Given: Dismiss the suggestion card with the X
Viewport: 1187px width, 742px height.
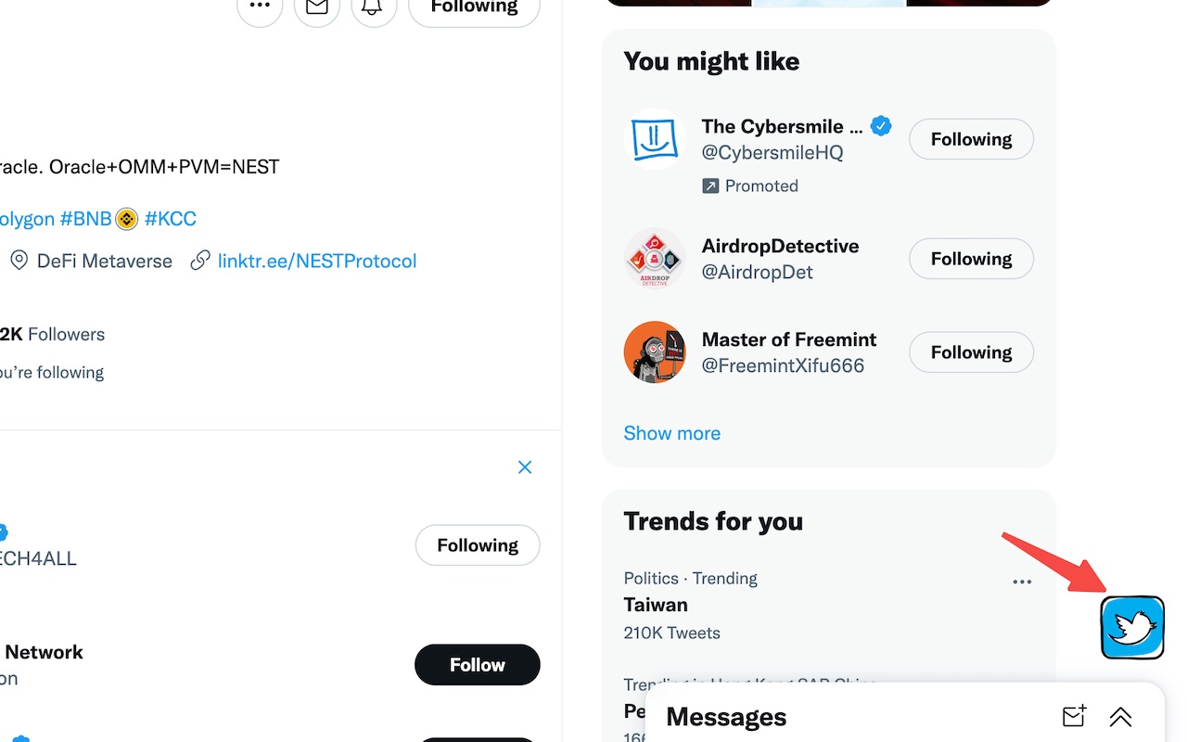Looking at the screenshot, I should pyautogui.click(x=525, y=467).
